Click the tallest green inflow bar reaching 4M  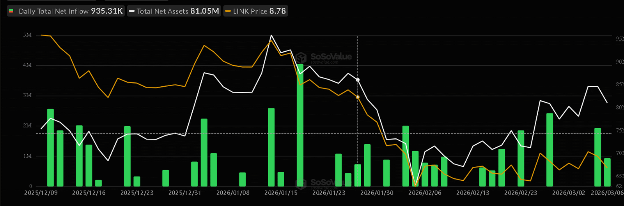(300, 124)
